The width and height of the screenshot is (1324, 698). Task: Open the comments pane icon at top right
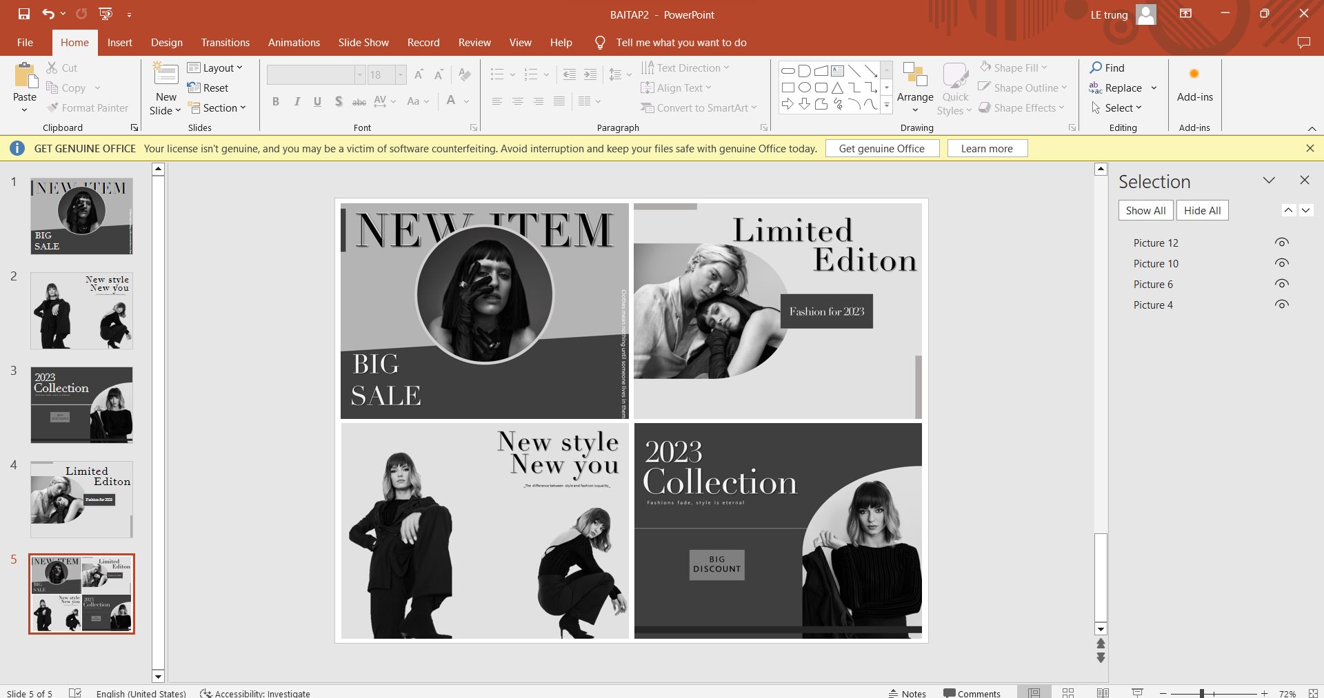click(1303, 43)
